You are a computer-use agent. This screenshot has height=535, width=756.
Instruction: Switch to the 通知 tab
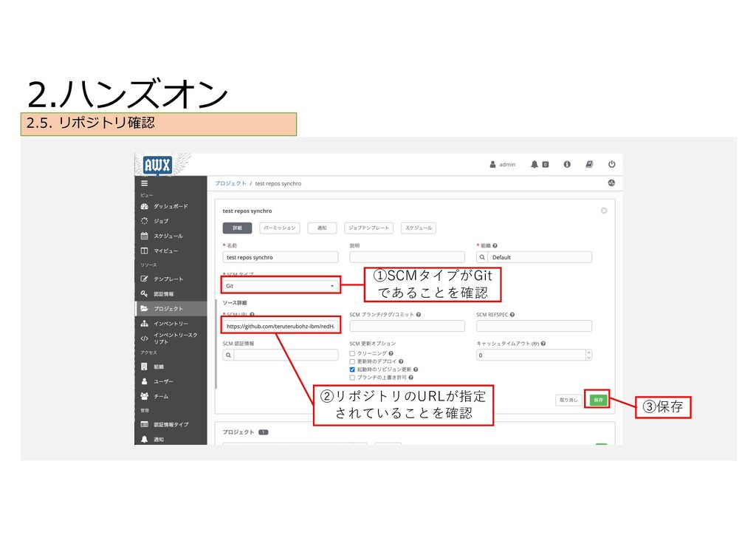pyautogui.click(x=322, y=228)
